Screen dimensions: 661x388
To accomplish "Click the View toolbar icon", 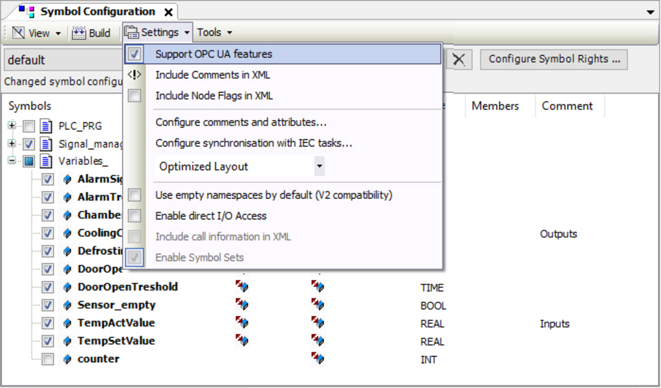I will tap(19, 33).
